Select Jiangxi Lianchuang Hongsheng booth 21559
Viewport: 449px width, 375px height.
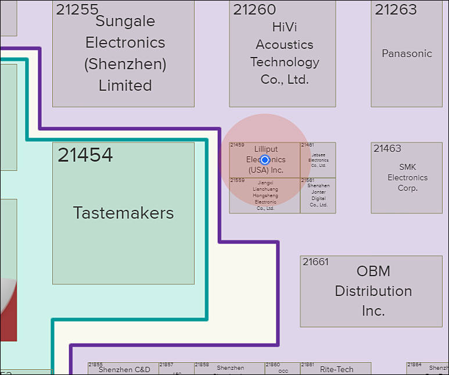click(265, 195)
